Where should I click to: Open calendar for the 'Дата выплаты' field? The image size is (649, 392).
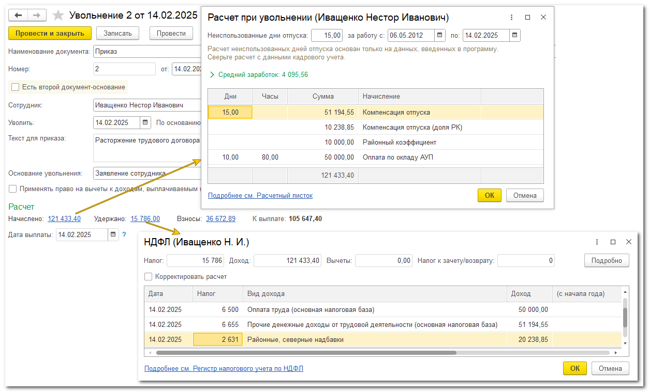tap(113, 234)
